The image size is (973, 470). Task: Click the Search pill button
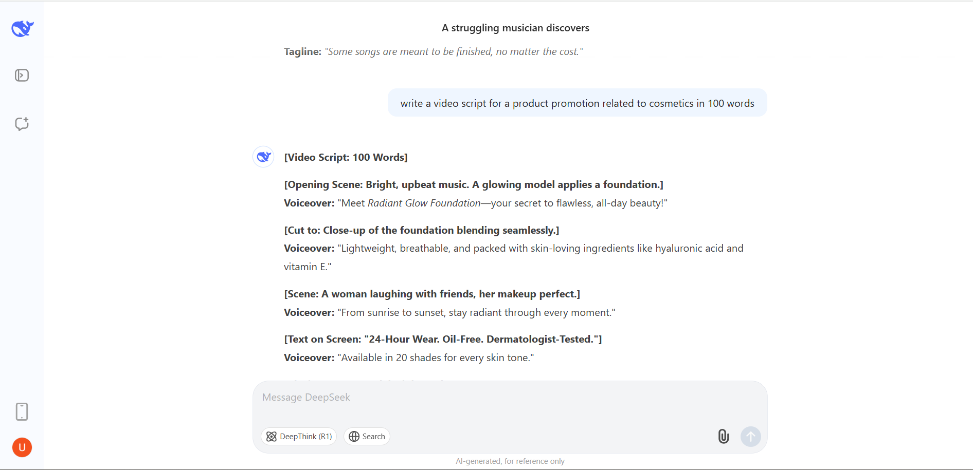pyautogui.click(x=367, y=436)
